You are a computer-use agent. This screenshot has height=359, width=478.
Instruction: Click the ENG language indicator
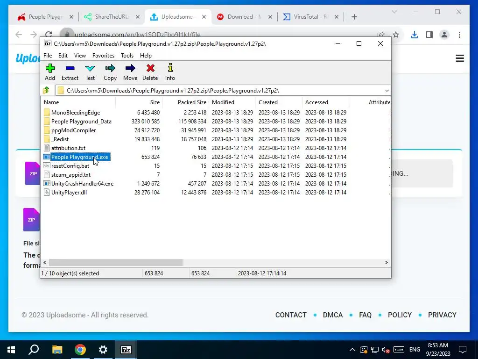415,350
